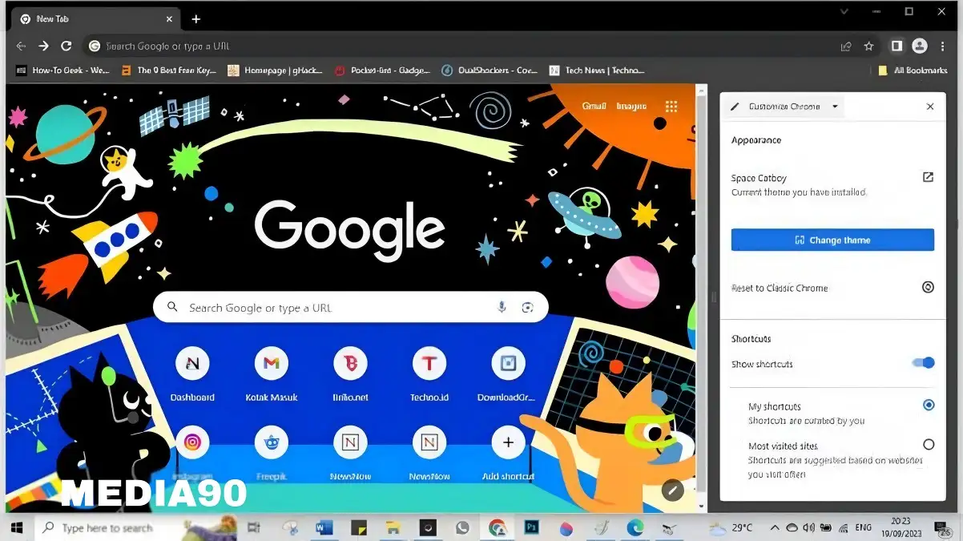Click the Reset to Classic Chrome icon

pos(928,288)
